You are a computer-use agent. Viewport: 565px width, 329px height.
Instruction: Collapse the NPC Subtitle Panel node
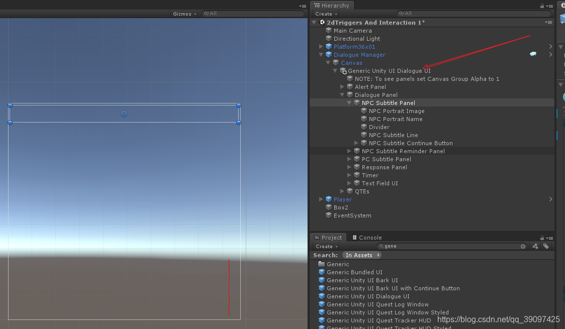pos(349,103)
